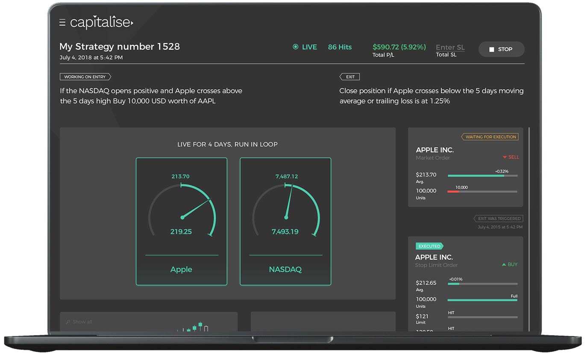This screenshot has width=587, height=355.
Task: Click the Full units progress bar
Action: click(483, 300)
